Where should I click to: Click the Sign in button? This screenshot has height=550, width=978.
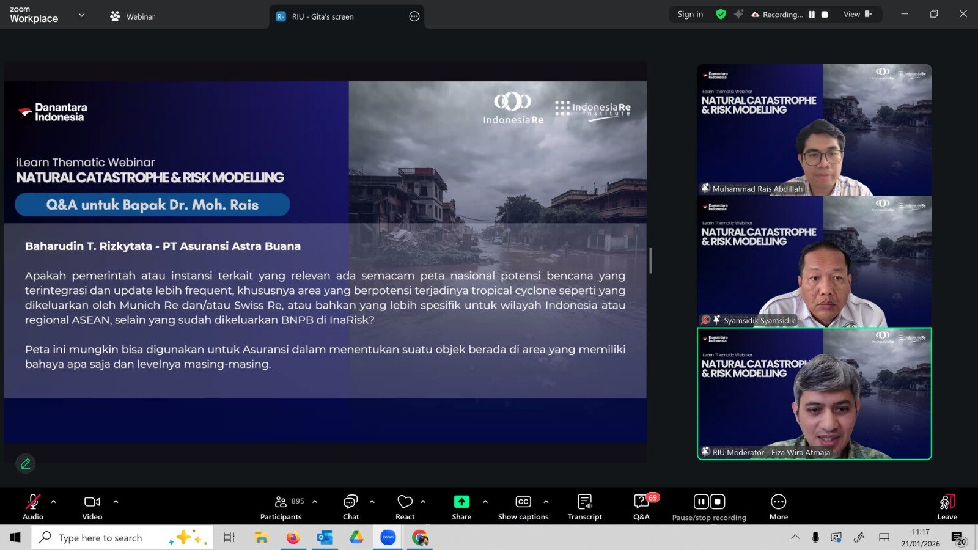click(x=690, y=15)
